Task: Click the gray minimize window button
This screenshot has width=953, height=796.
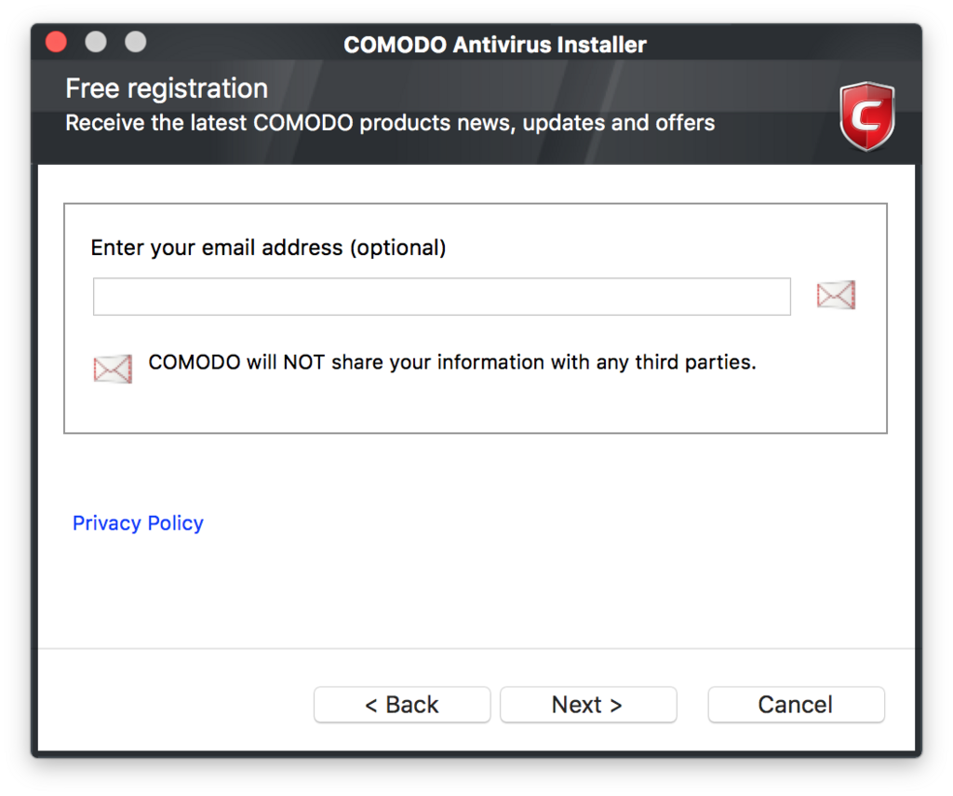Action: [96, 42]
